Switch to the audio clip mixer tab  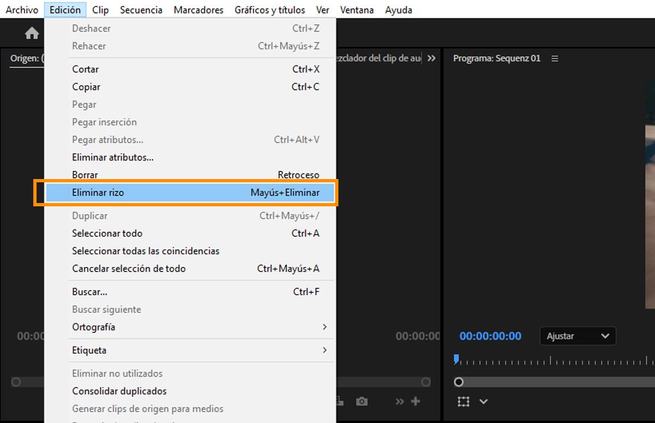379,58
